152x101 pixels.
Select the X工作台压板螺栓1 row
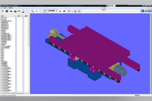pyautogui.click(x=6, y=68)
